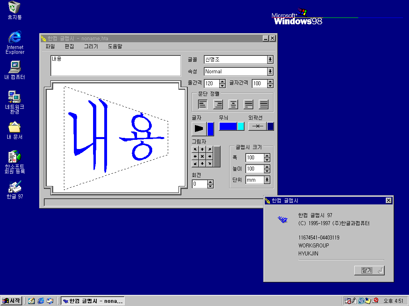This screenshot has height=306, width=409.
Task: Pick 그림자 gray shadow color swatch
Action: click(x=217, y=156)
